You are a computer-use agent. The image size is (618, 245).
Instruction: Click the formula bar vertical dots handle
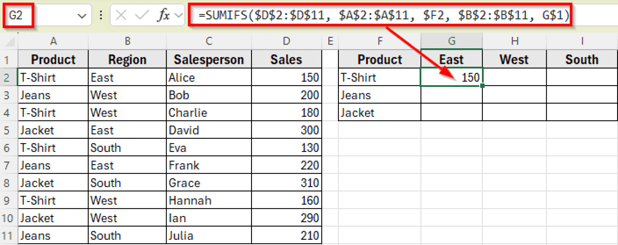pyautogui.click(x=101, y=15)
